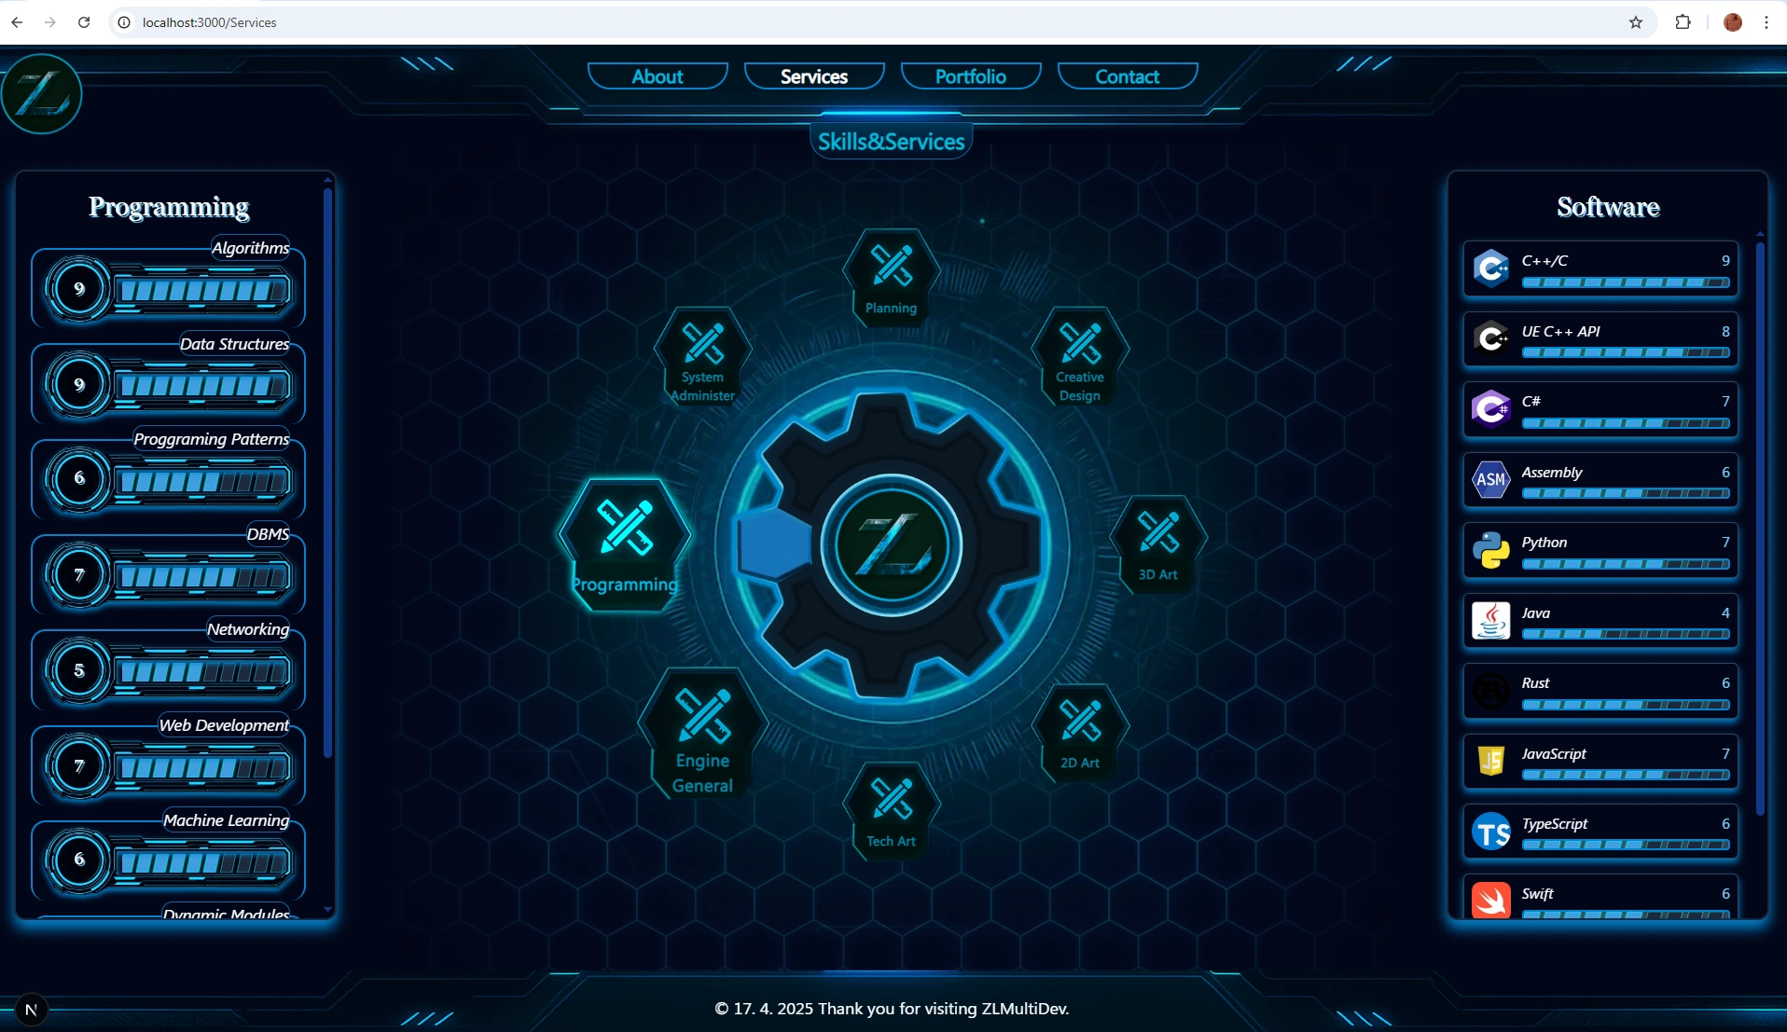Click the Python language icon
The height and width of the screenshot is (1032, 1787).
[1491, 550]
